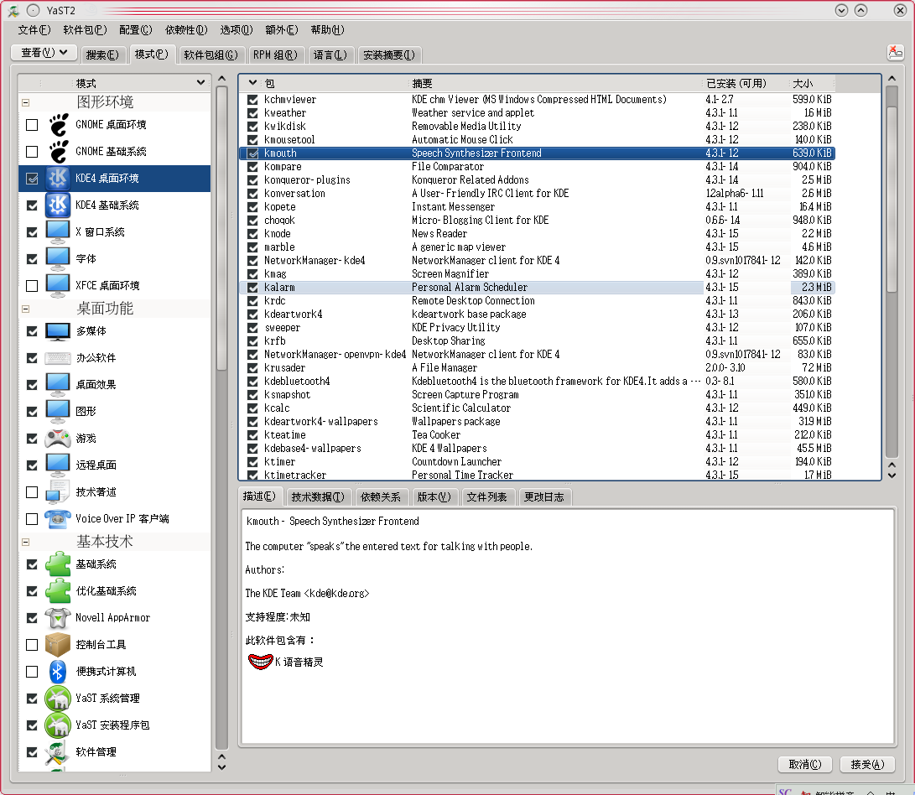The width and height of the screenshot is (915, 795).
Task: Open the 文件列表 details tab
Action: (486, 496)
